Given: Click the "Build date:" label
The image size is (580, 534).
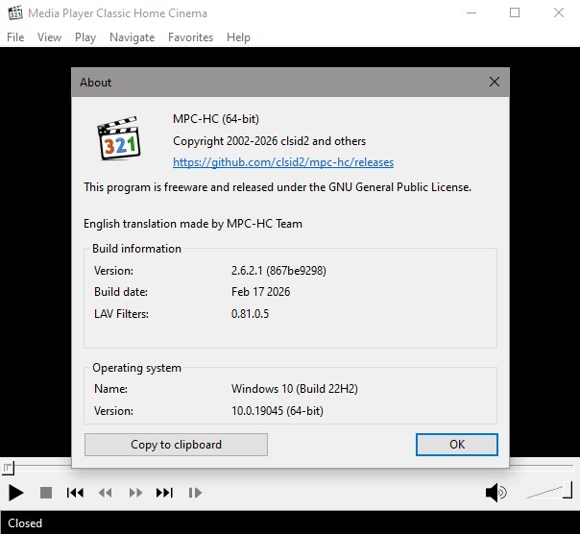Looking at the screenshot, I should coord(121,292).
